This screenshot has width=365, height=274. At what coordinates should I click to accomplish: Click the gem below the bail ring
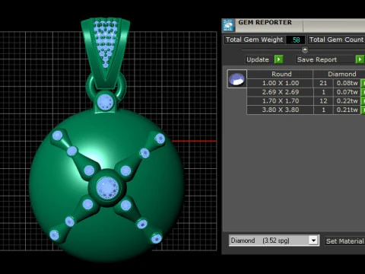pyautogui.click(x=105, y=102)
